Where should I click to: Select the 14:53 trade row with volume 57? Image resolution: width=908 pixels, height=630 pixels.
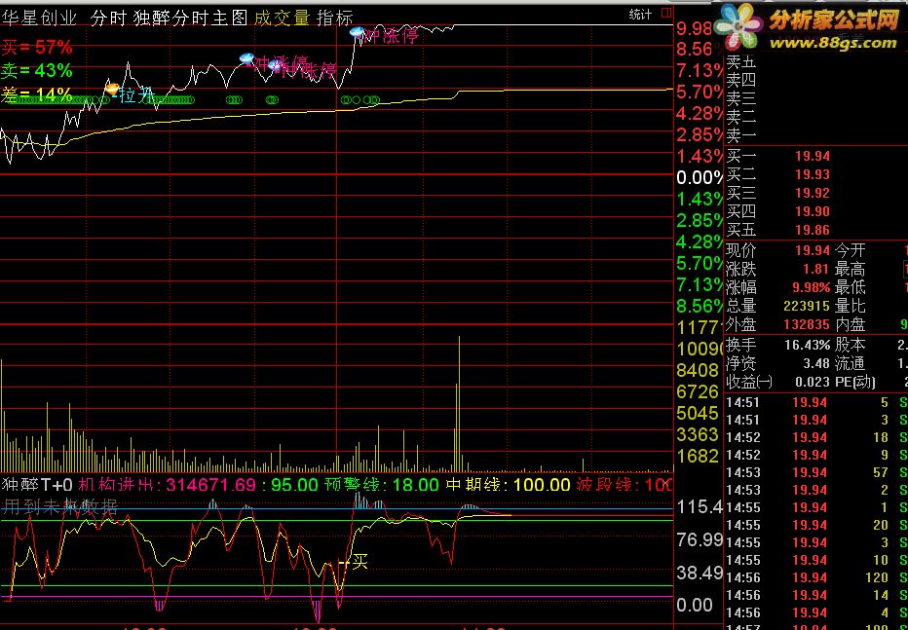[x=815, y=472]
